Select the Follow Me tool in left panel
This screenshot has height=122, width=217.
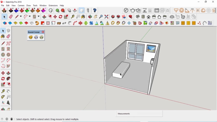[8, 79]
